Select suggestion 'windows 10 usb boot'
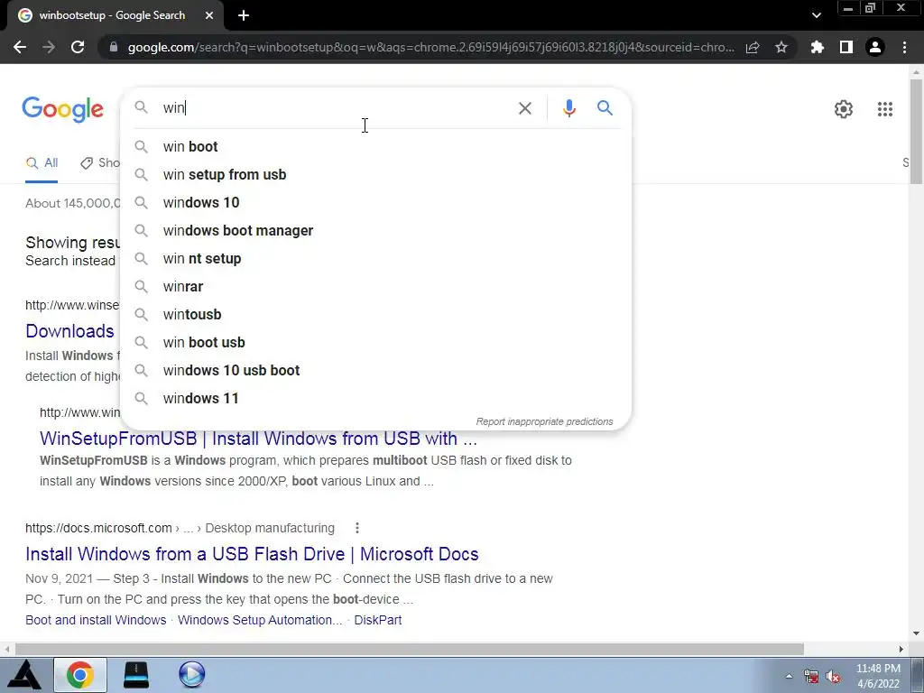 375,371
